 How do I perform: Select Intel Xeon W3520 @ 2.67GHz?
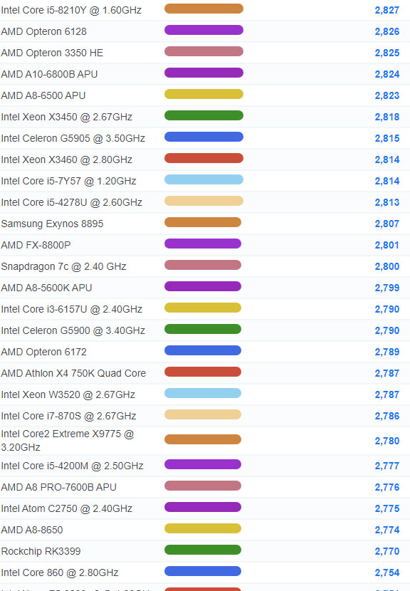[x=68, y=394]
